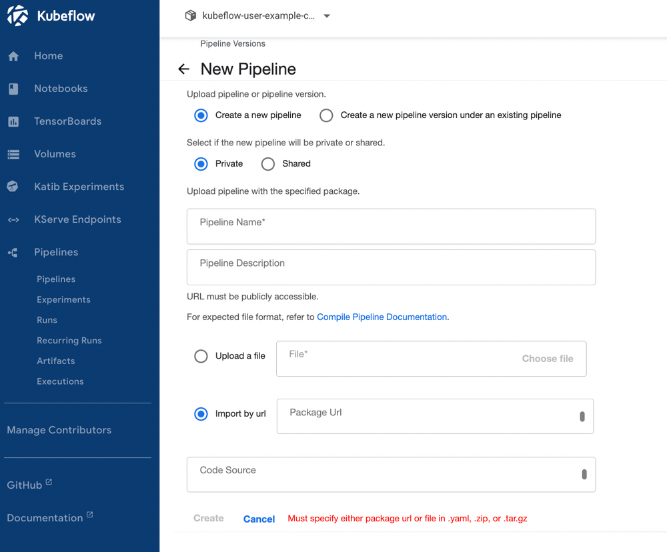Click the Cancel button
The width and height of the screenshot is (667, 552).
(x=259, y=519)
